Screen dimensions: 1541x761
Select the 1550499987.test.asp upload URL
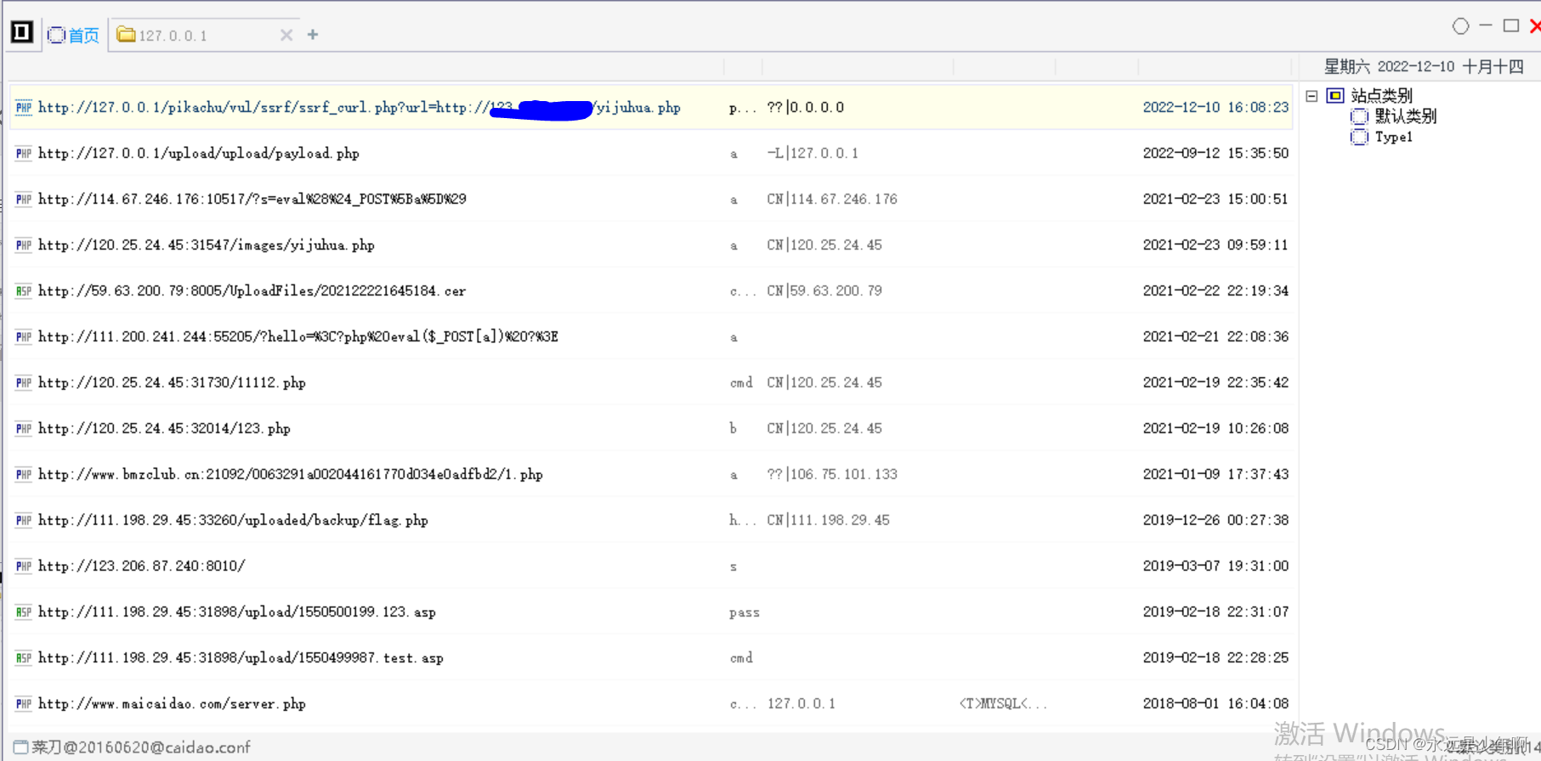241,657
